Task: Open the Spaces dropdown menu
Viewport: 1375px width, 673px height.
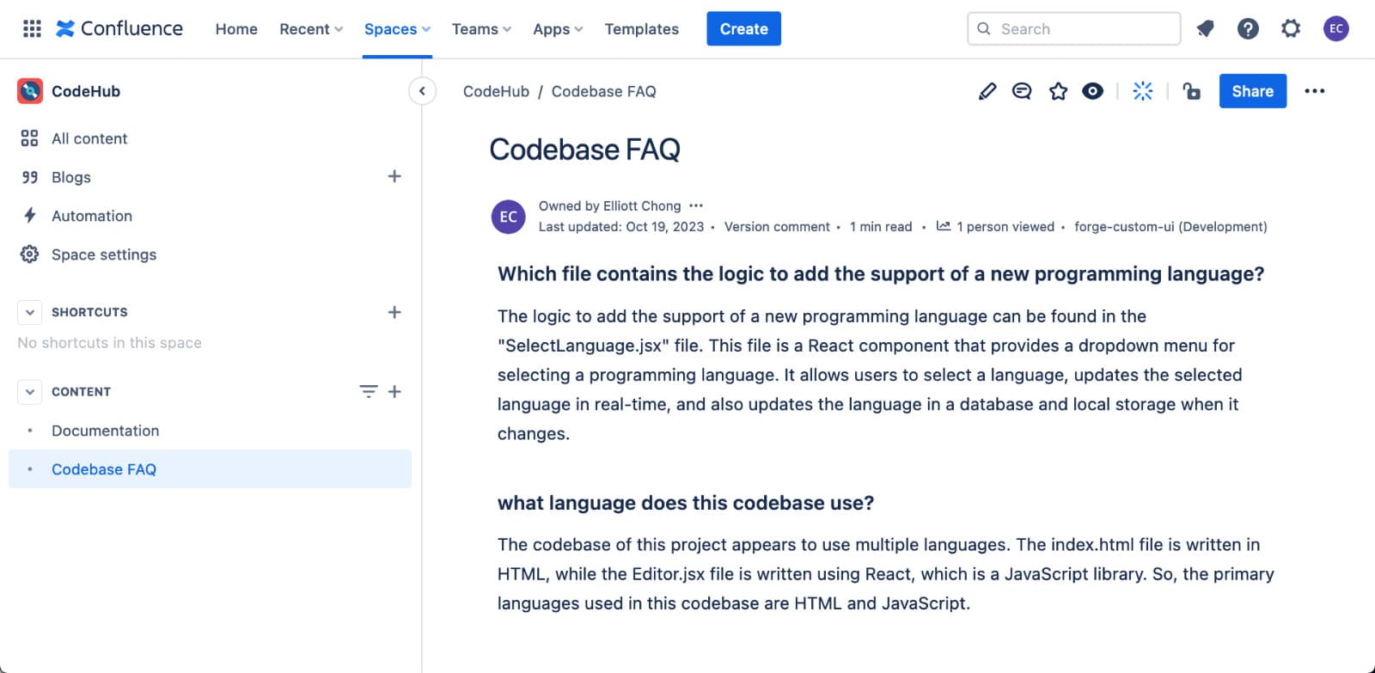Action: [x=397, y=29]
